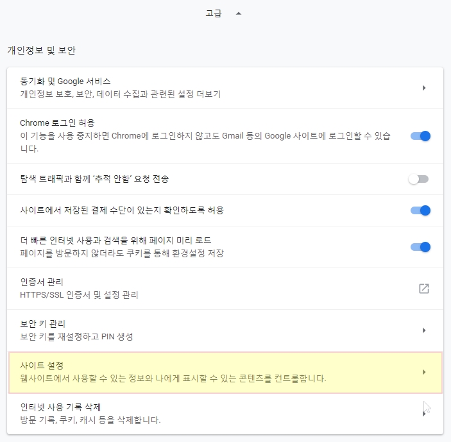Open 인터넷 사용 기록 삭제 arrow
The width and height of the screenshot is (451, 442).
(x=424, y=414)
